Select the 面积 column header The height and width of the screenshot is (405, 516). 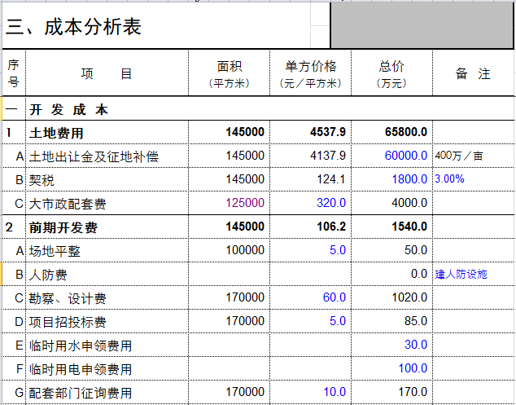coord(229,74)
